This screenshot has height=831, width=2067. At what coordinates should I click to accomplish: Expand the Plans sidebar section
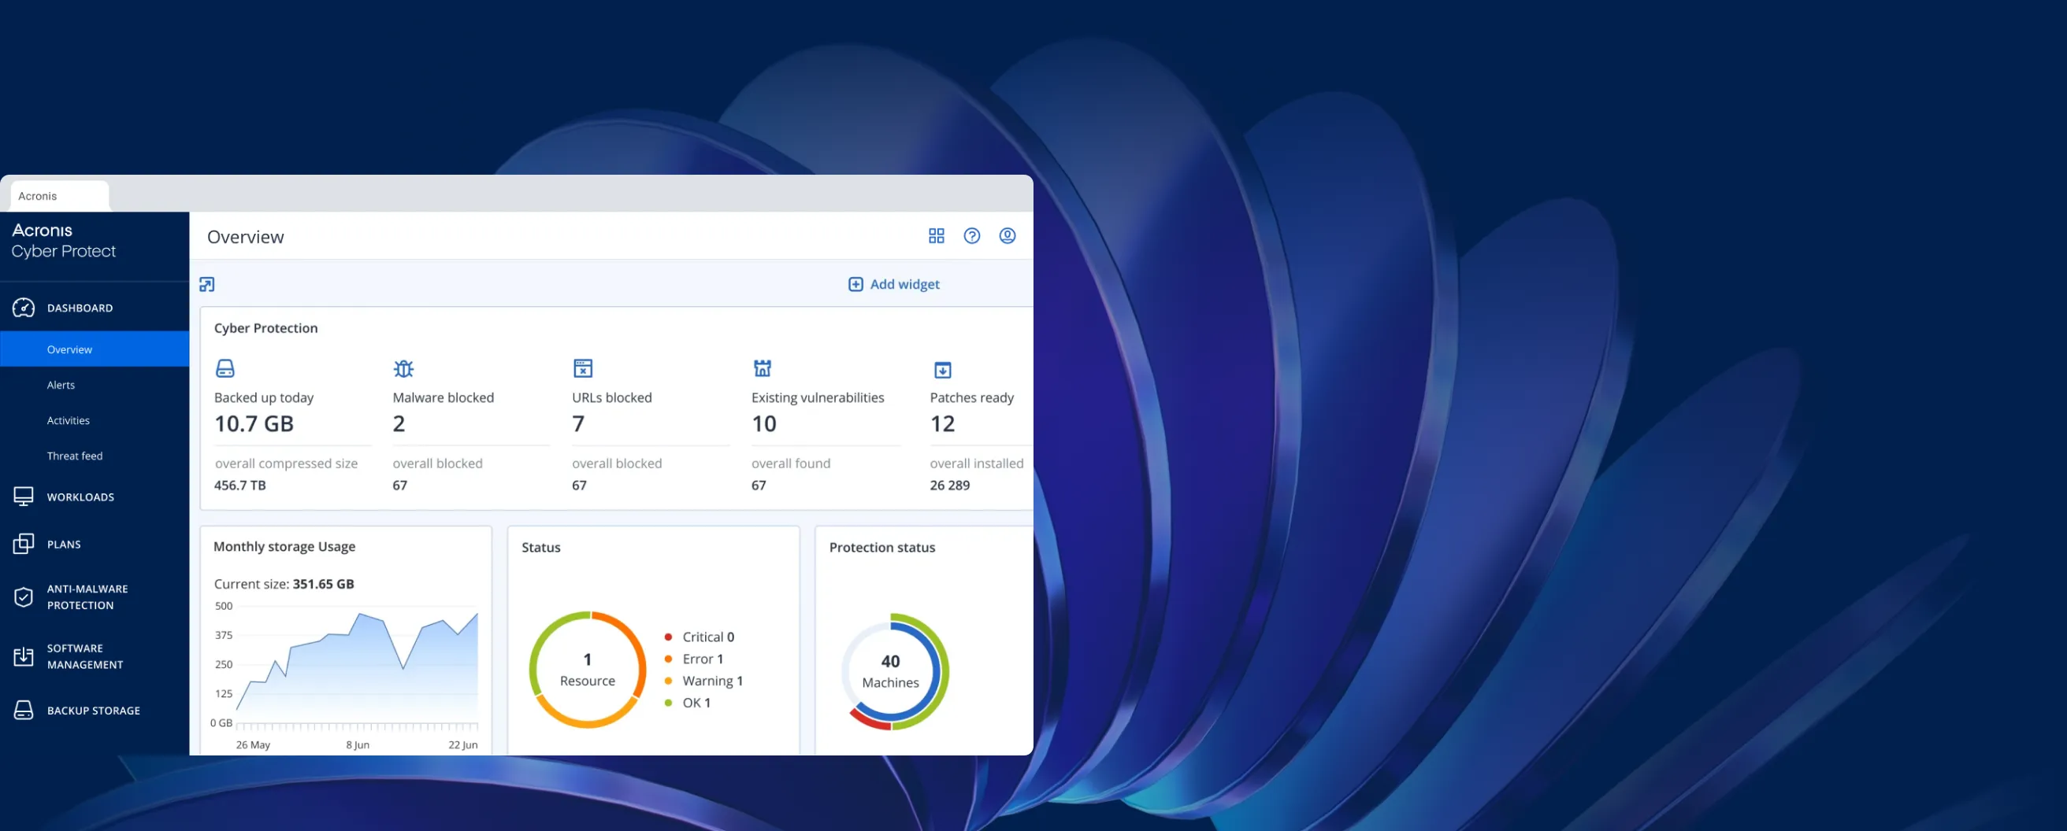point(64,544)
